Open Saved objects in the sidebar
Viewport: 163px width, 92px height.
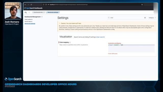coord(28,21)
